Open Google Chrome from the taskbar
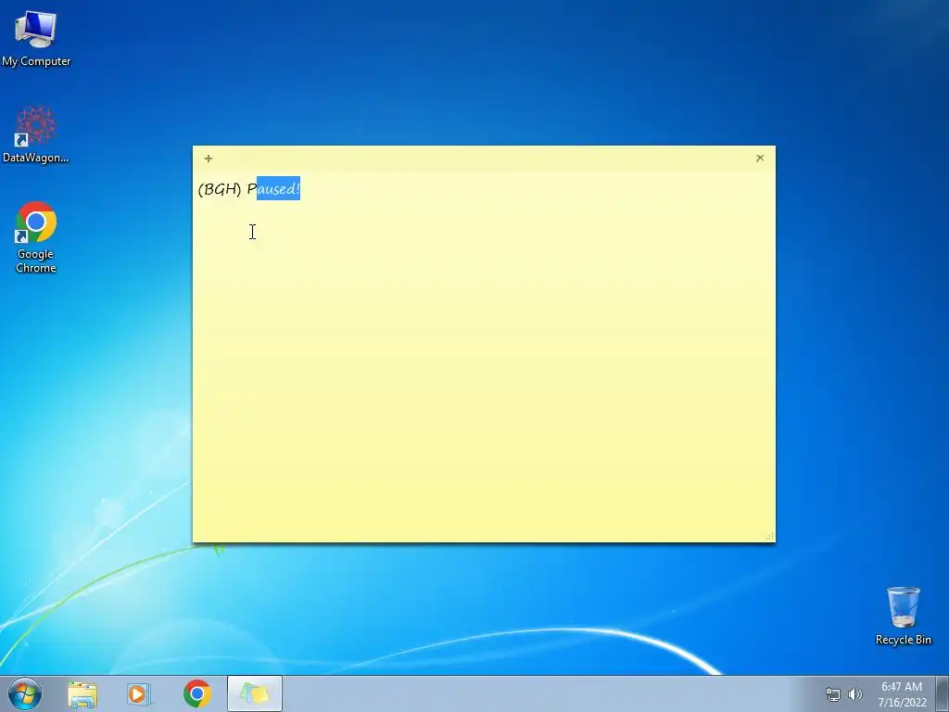Image resolution: width=949 pixels, height=712 pixels. pos(197,693)
